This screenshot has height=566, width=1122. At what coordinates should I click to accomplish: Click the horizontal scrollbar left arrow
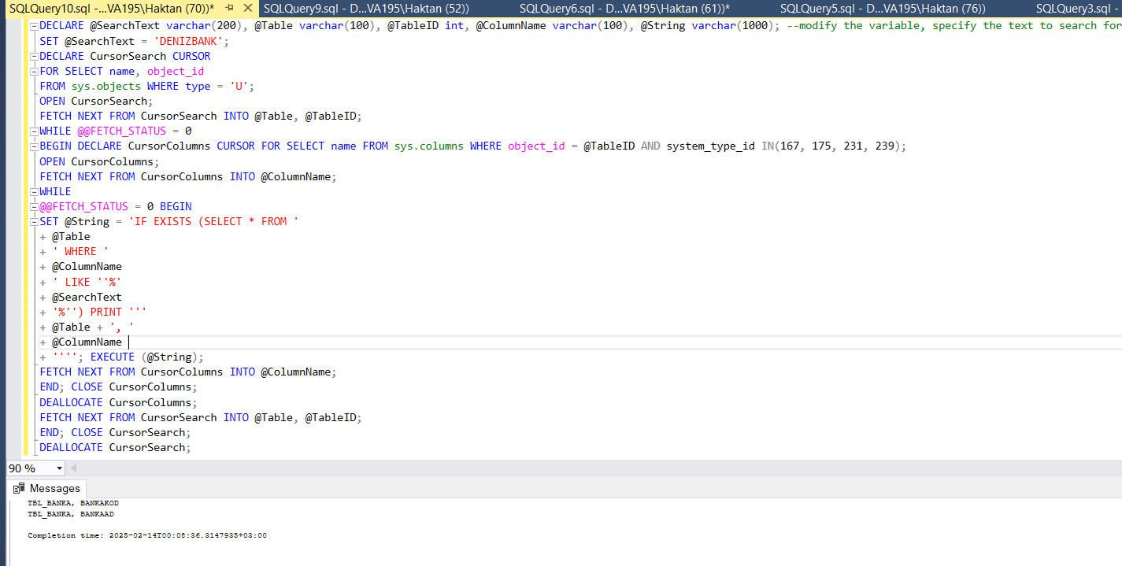(74, 468)
